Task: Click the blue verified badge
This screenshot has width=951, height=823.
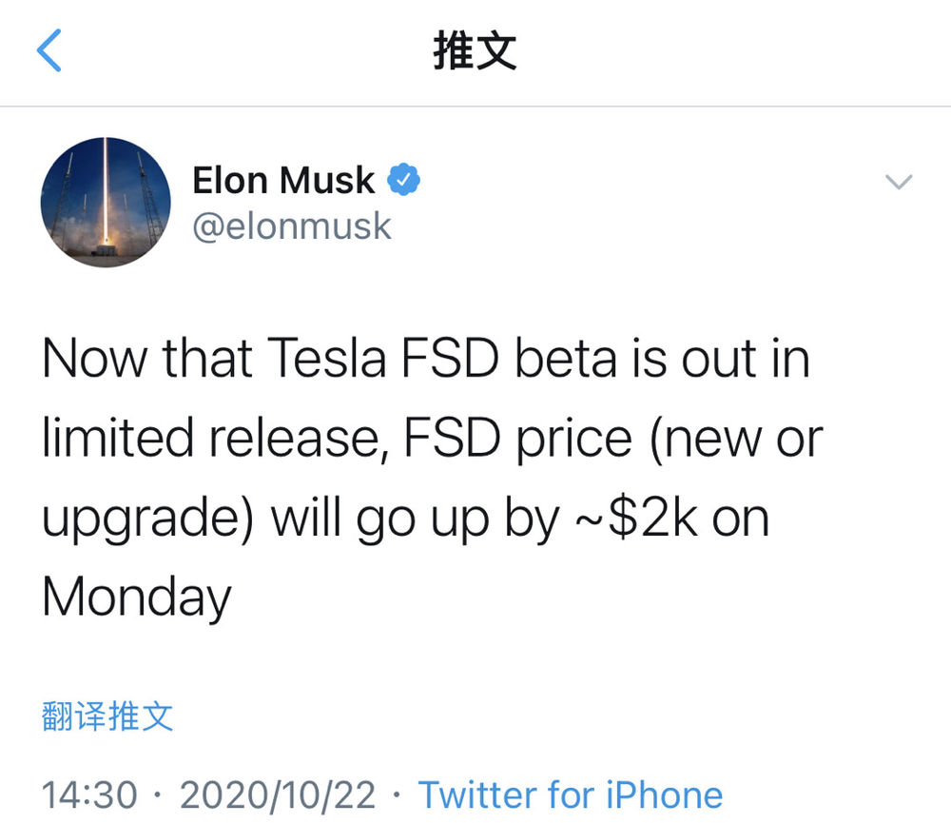Action: point(404,180)
